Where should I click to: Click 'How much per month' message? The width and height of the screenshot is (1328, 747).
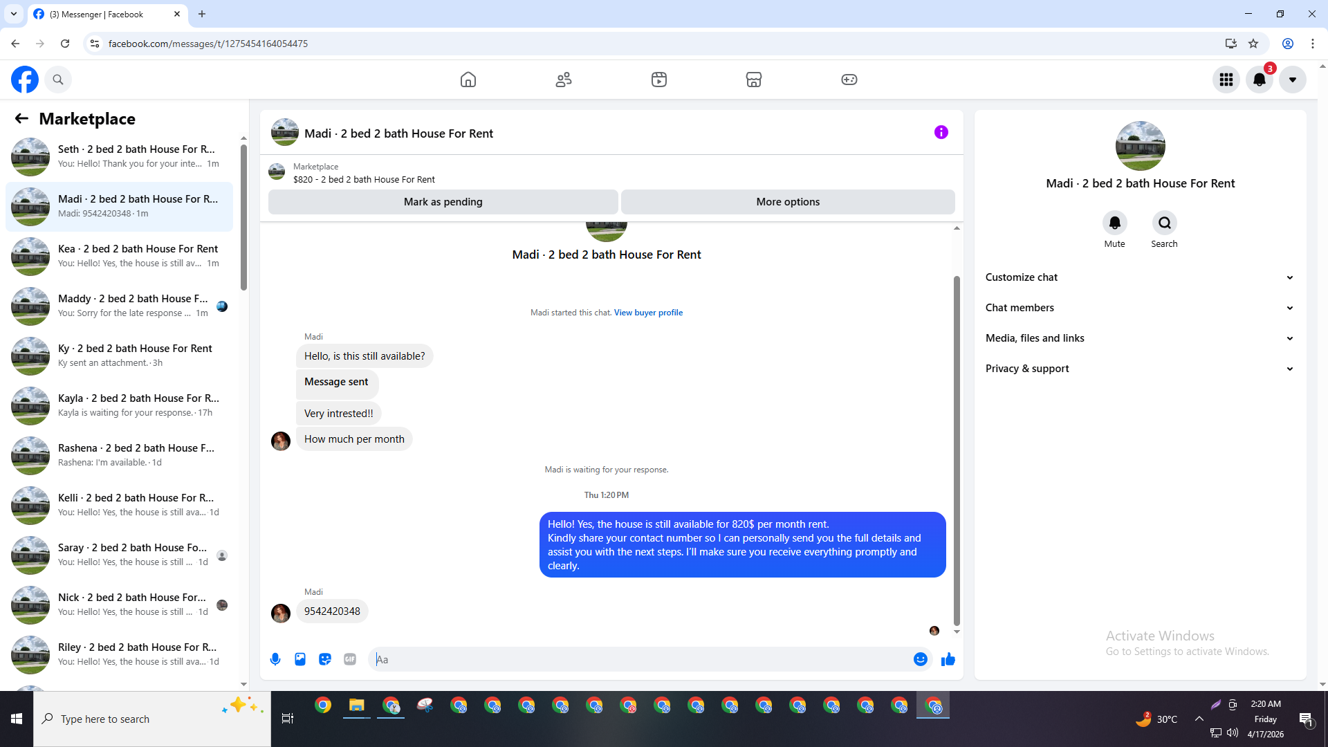tap(354, 439)
